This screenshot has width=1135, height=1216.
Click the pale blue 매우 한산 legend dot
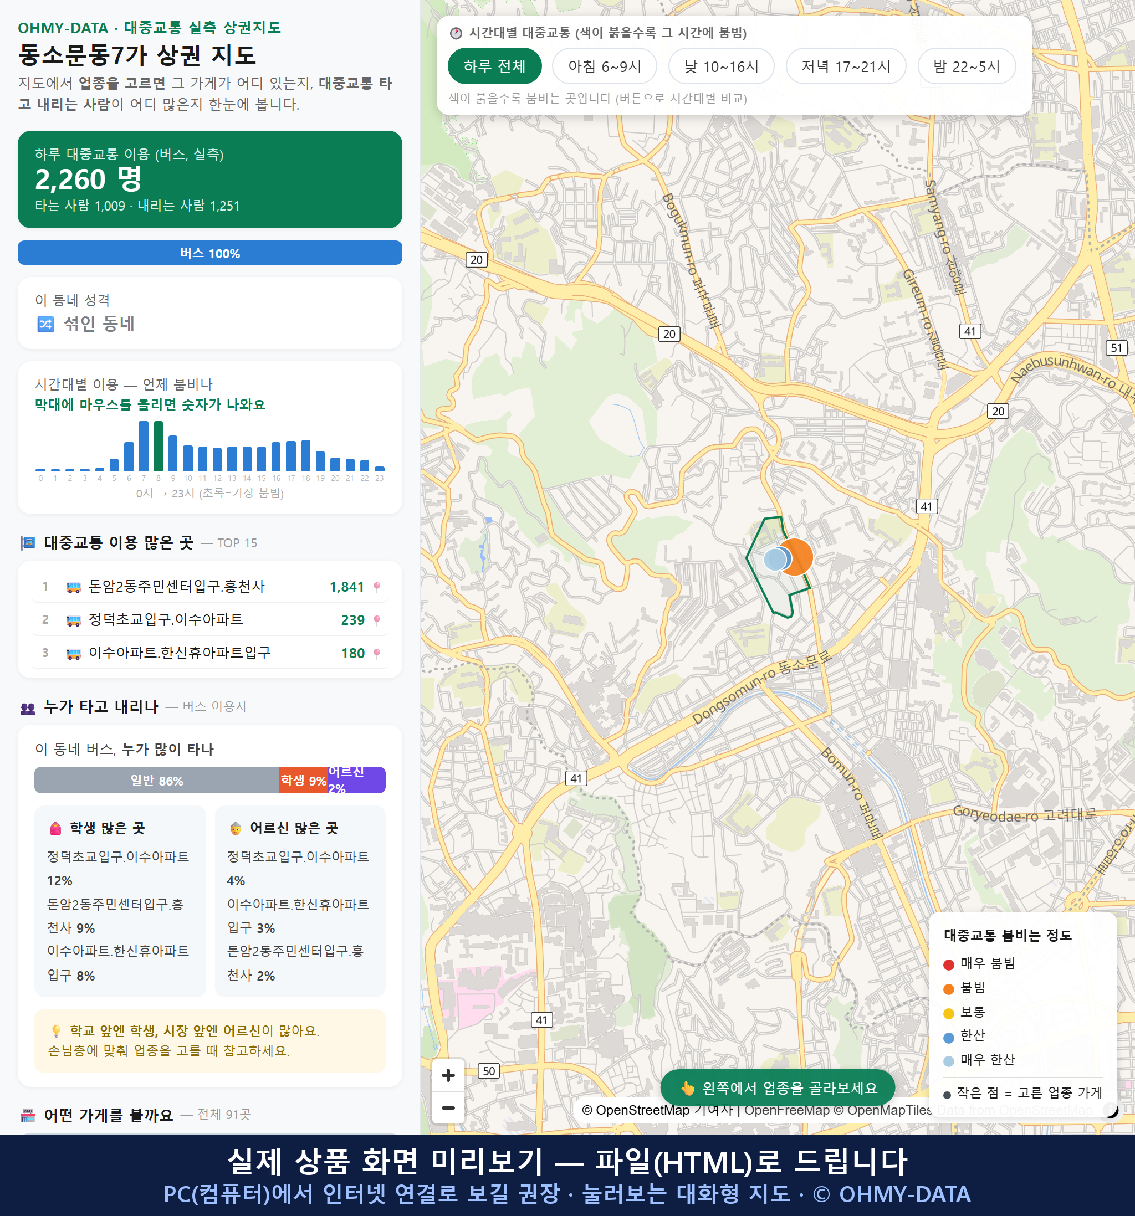[949, 1061]
